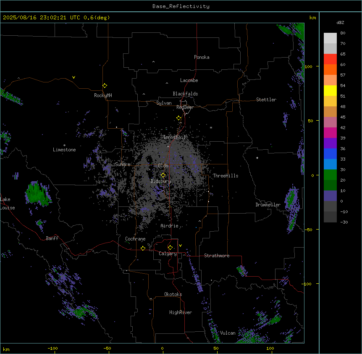Click the Limestone label
Screen dimensions: 362x354
pyautogui.click(x=64, y=150)
